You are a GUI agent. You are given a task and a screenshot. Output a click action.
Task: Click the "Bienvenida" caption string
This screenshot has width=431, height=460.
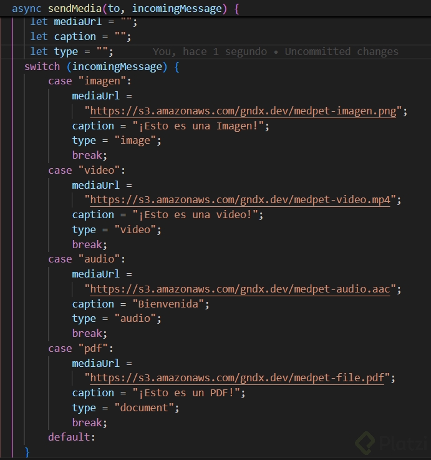(x=168, y=304)
